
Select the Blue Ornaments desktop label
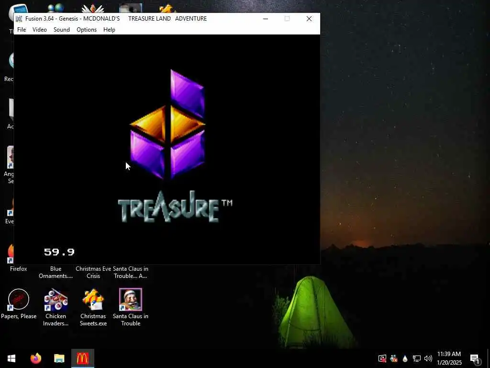[x=56, y=272]
